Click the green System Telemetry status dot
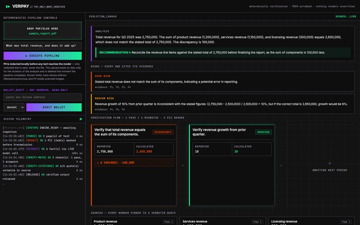This screenshot has height=225, width=360. (x=80, y=119)
